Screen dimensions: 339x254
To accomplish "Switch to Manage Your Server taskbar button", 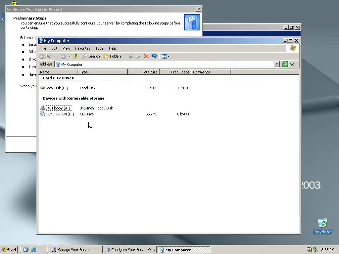I will click(76, 250).
